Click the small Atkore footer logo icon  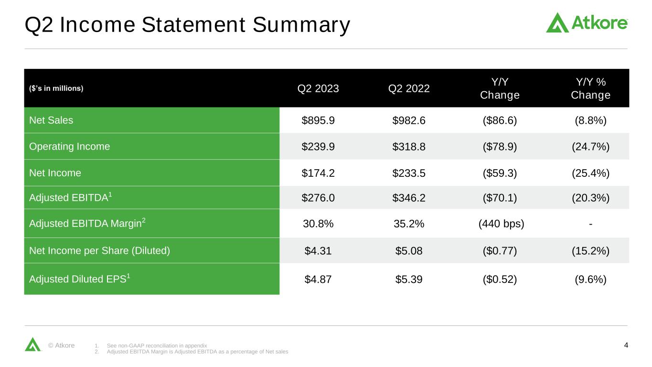[32, 345]
